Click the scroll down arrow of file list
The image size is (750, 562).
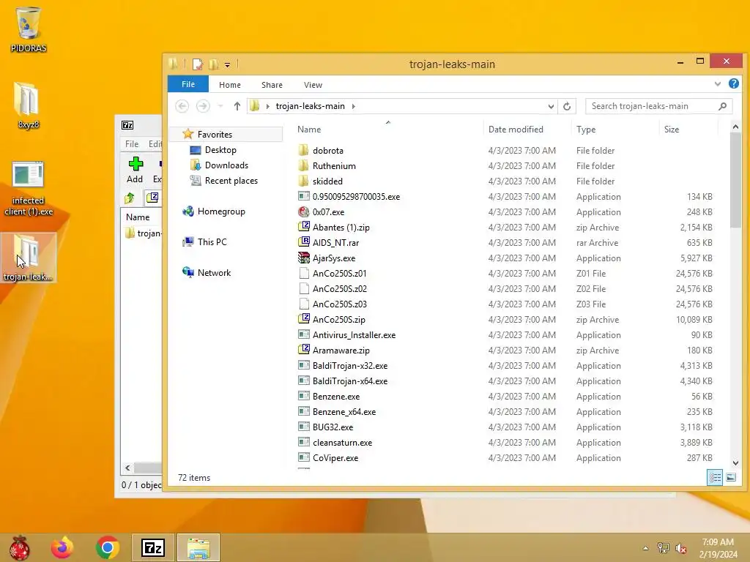[735, 462]
